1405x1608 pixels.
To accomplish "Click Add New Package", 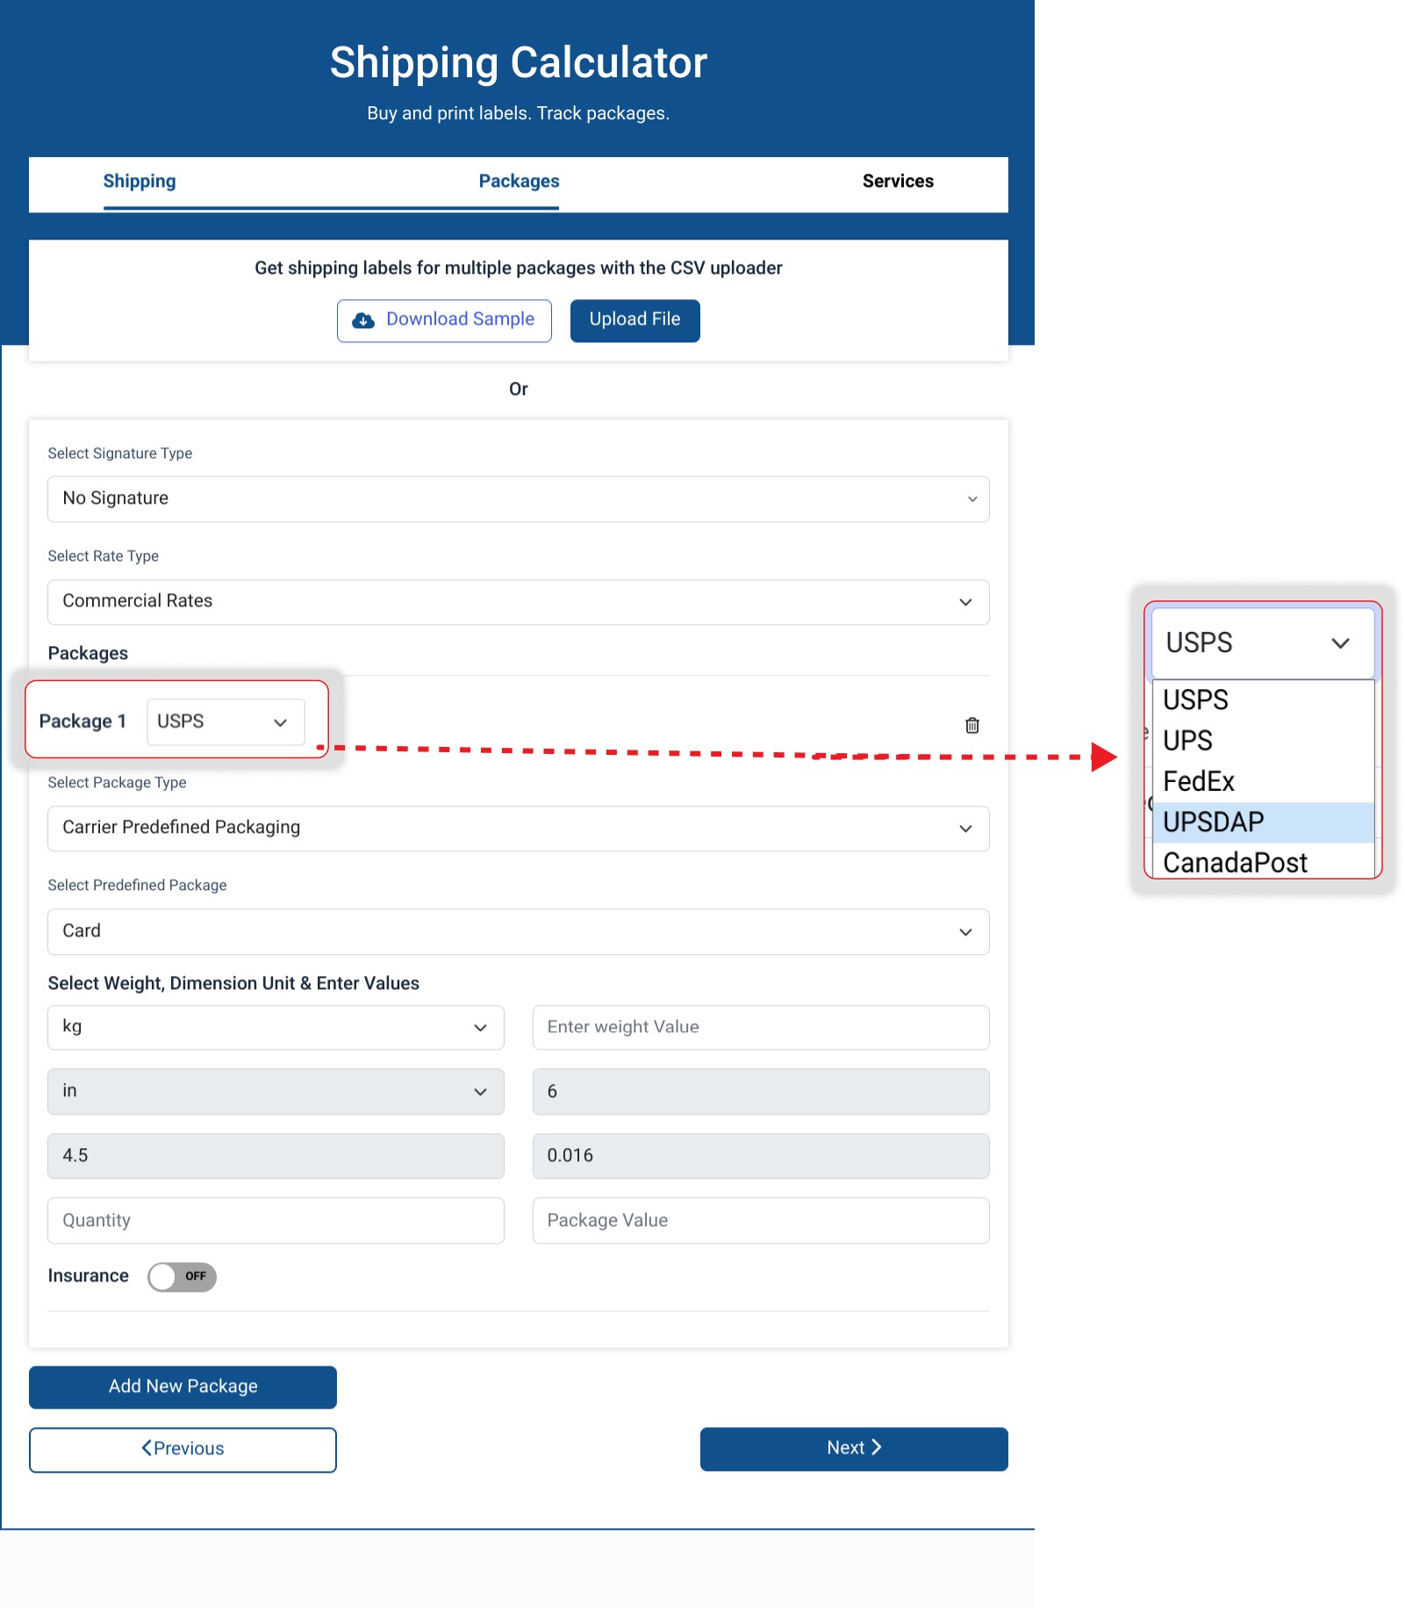I will point(182,1387).
